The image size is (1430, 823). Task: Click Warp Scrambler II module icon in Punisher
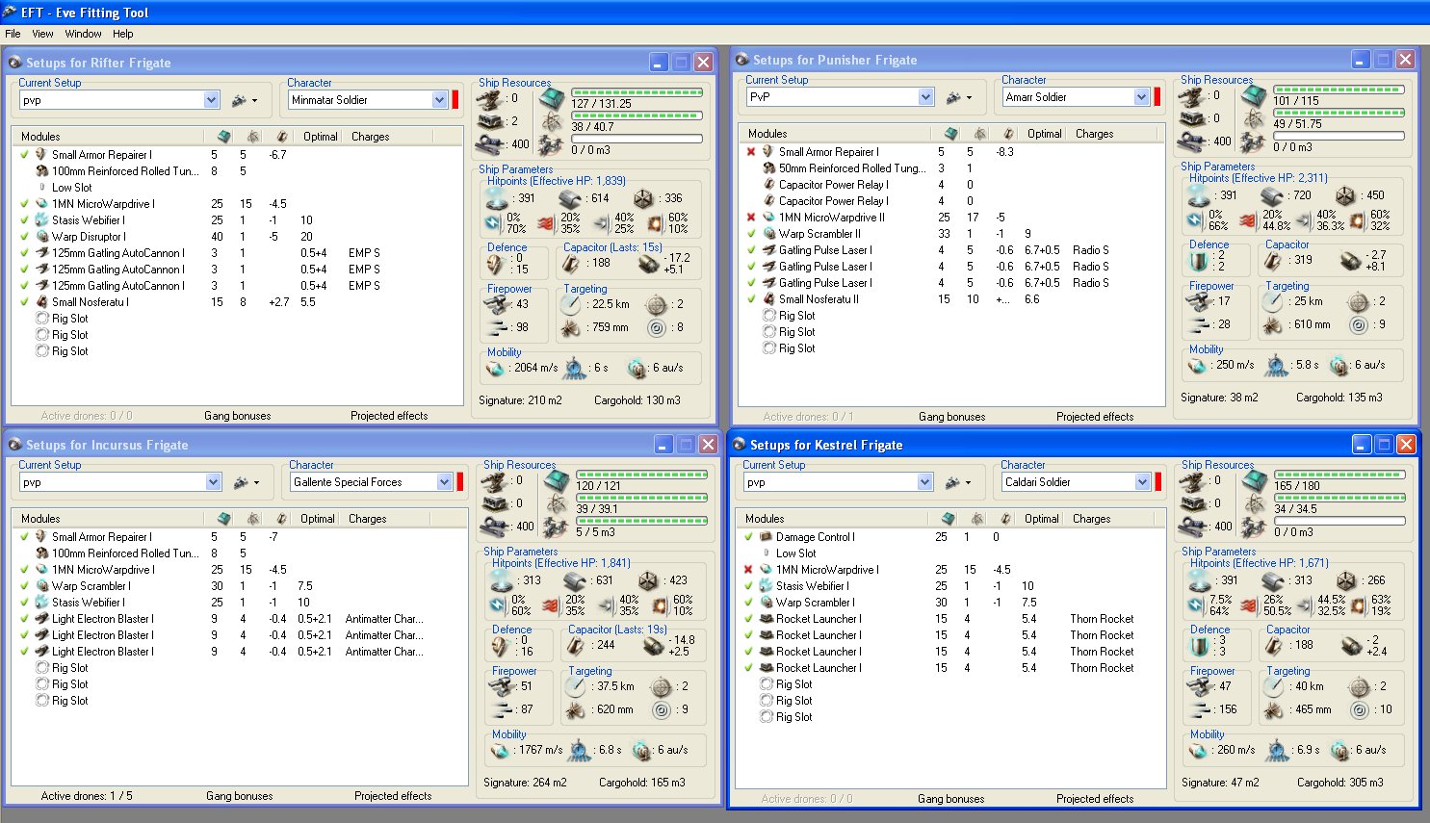768,233
